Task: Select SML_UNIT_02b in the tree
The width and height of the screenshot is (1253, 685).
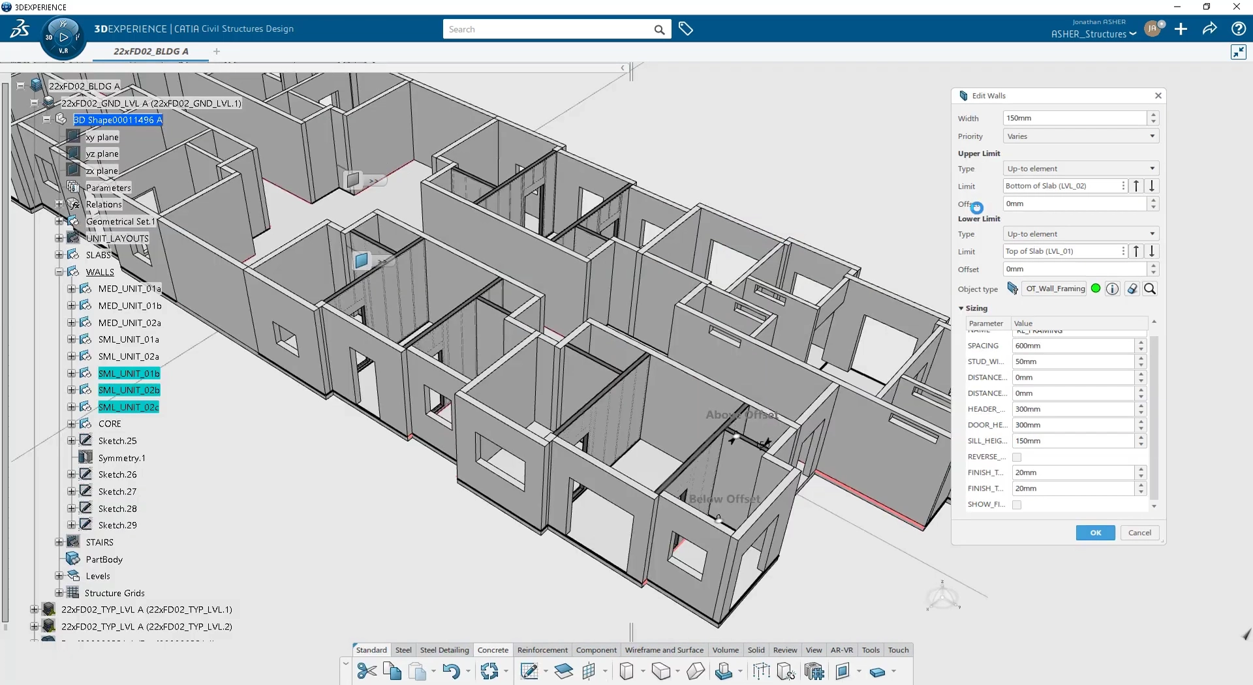Action: click(x=129, y=390)
